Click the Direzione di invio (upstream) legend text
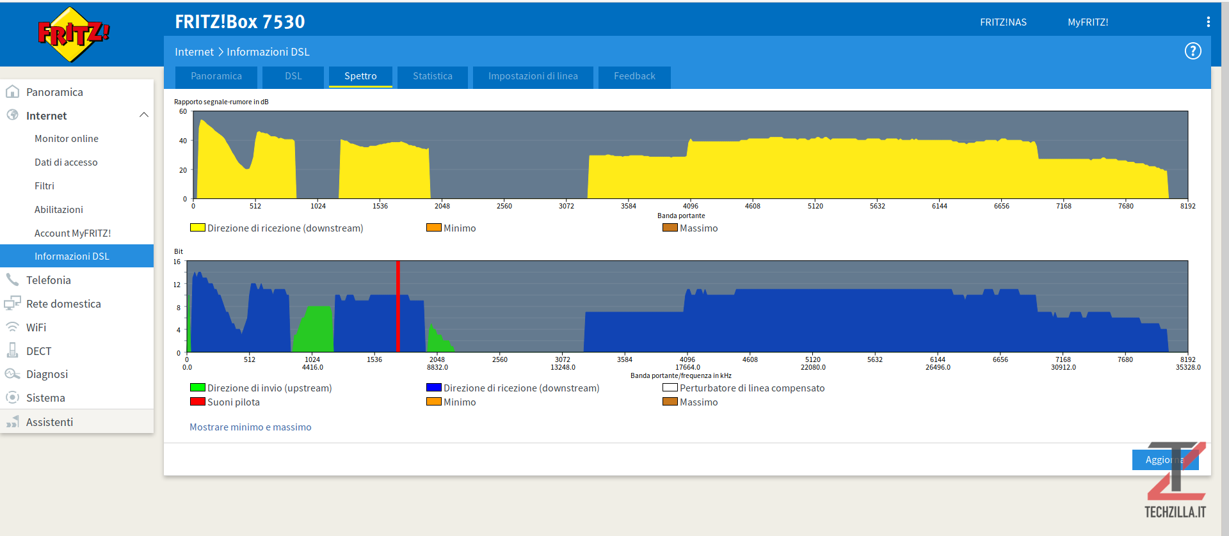 point(269,388)
